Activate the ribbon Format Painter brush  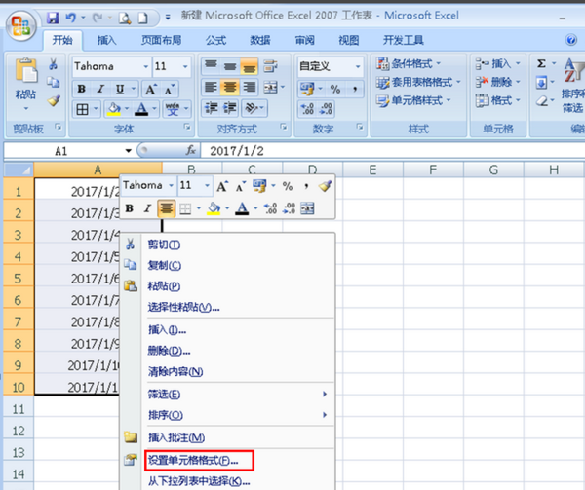pyautogui.click(x=54, y=100)
